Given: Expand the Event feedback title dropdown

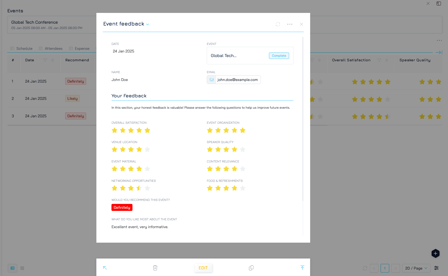Looking at the screenshot, I should tap(148, 24).
